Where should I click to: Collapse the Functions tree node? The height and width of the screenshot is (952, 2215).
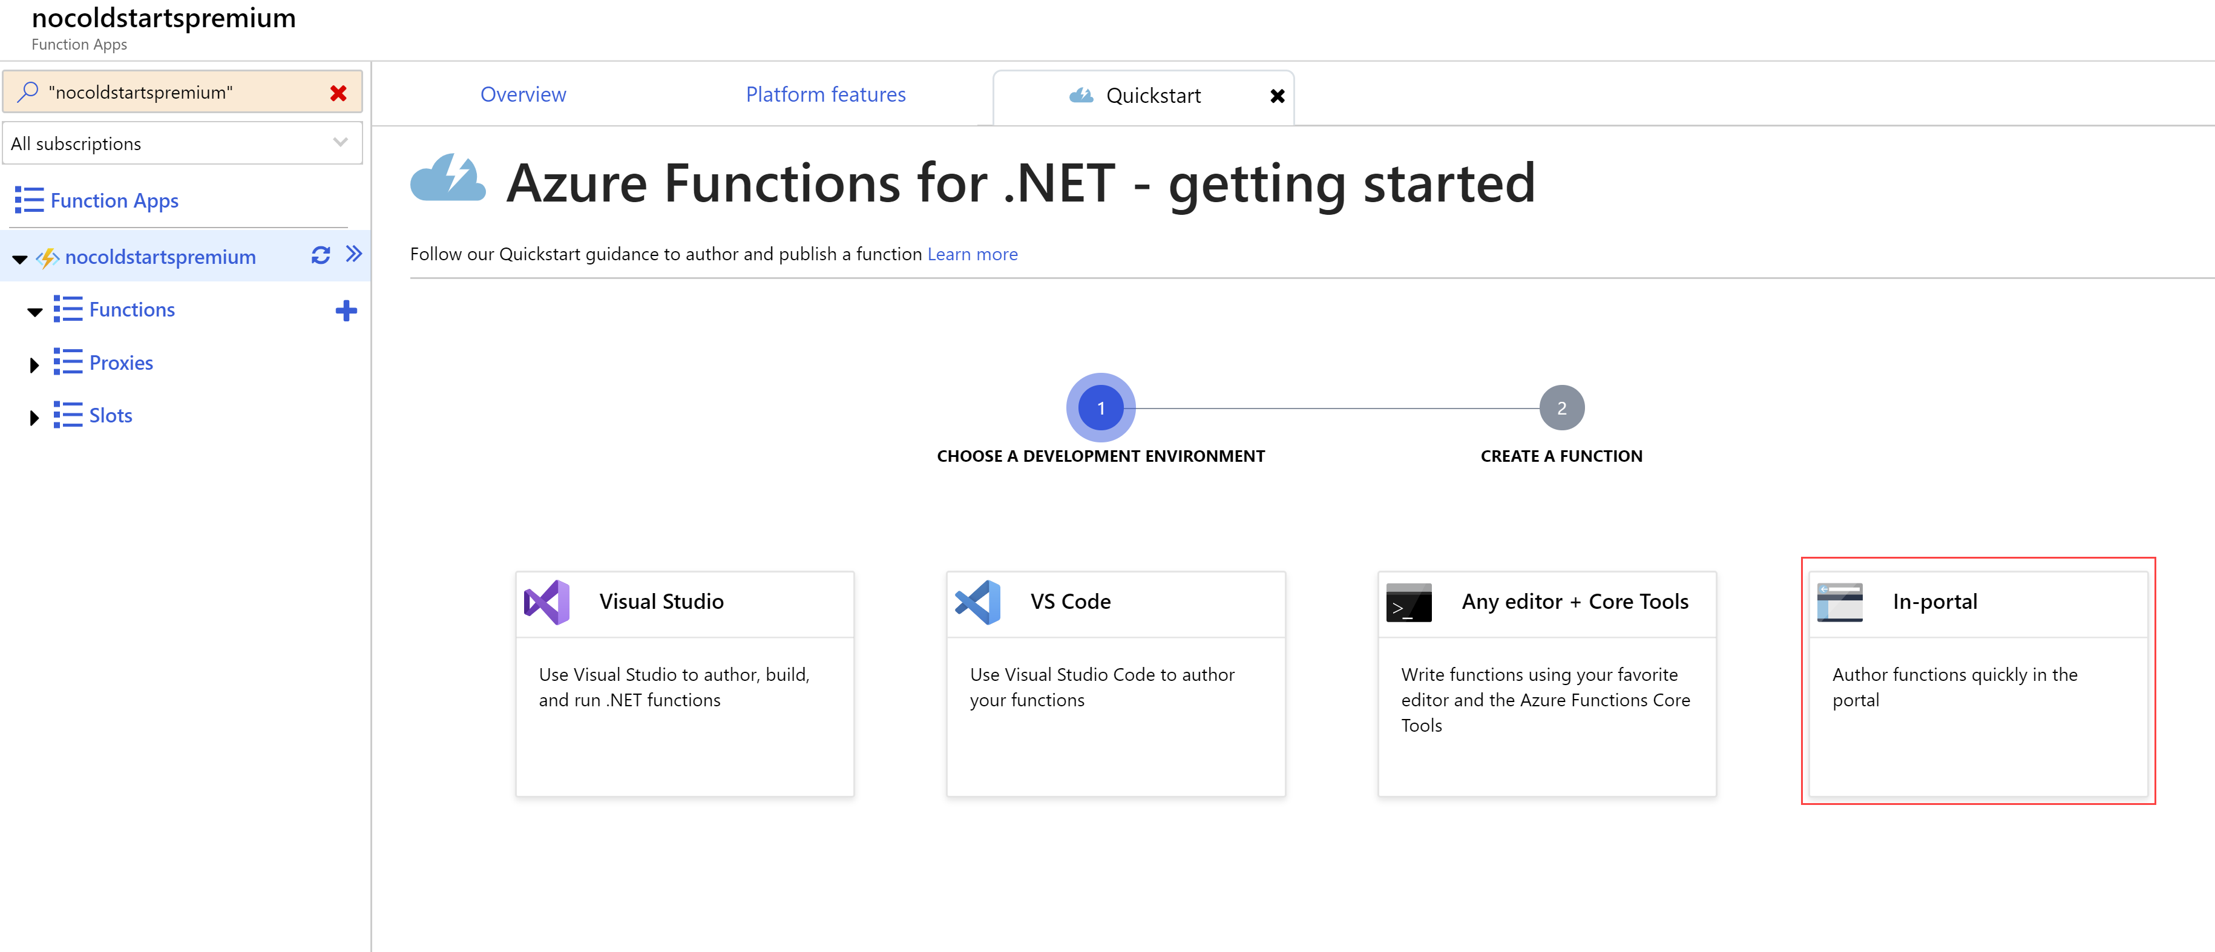pos(34,311)
